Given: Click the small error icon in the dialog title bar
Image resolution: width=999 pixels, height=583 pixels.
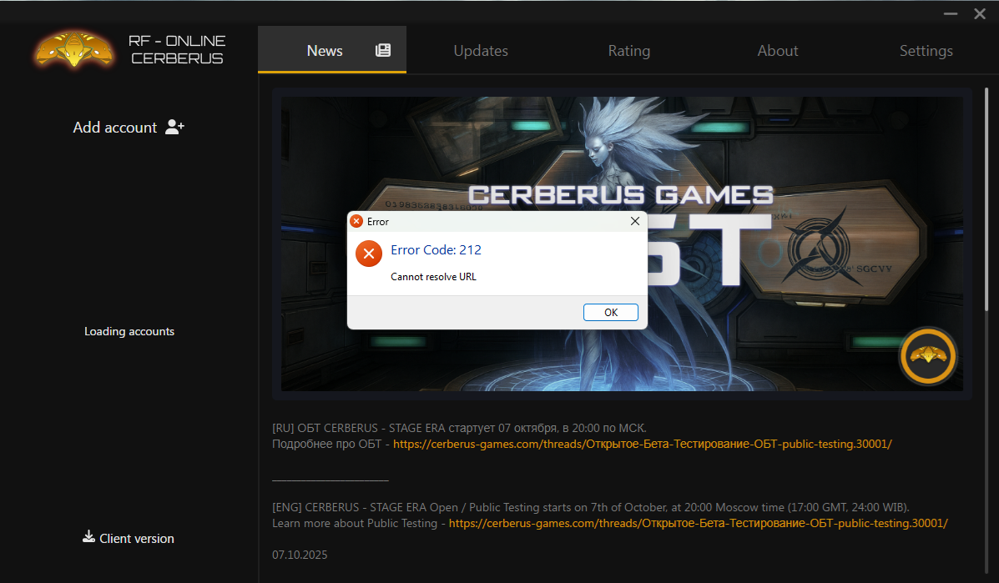Looking at the screenshot, I should tap(356, 222).
